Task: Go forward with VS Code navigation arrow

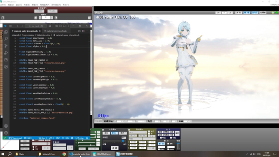Action: 22,26
